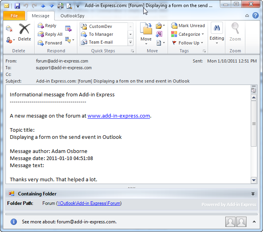263x232 pixels.
Task: Open the Actions dropdown in Move group
Action: (x=161, y=43)
